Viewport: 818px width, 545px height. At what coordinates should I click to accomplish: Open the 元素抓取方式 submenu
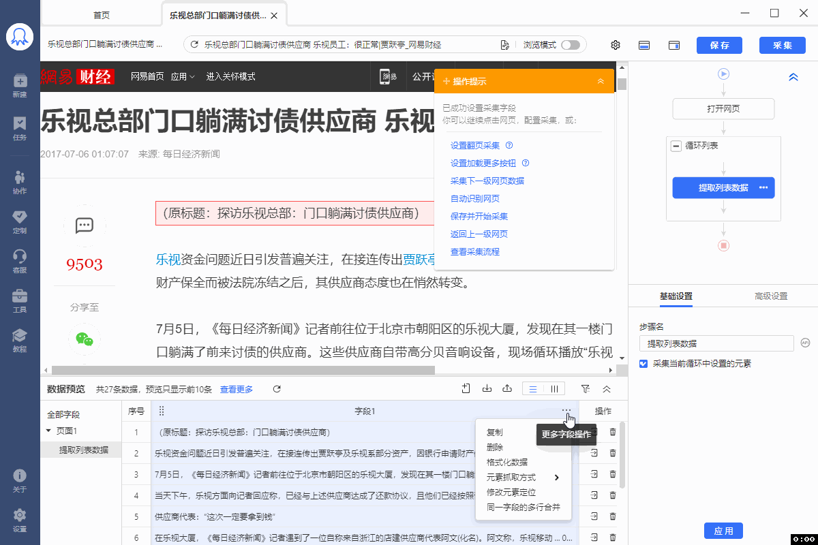point(524,477)
